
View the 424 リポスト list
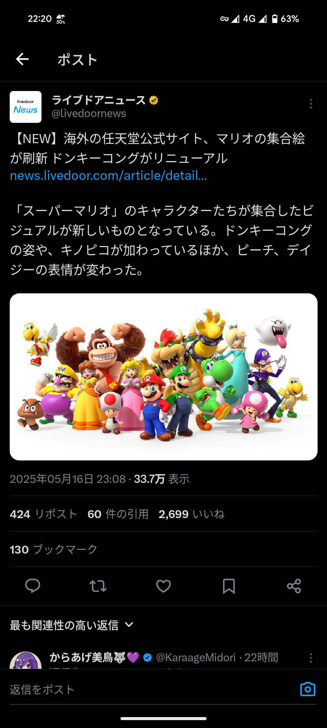43,514
